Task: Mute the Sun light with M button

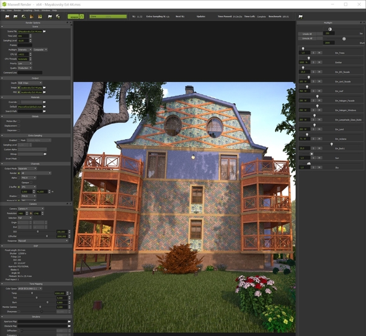Action: (319, 158)
